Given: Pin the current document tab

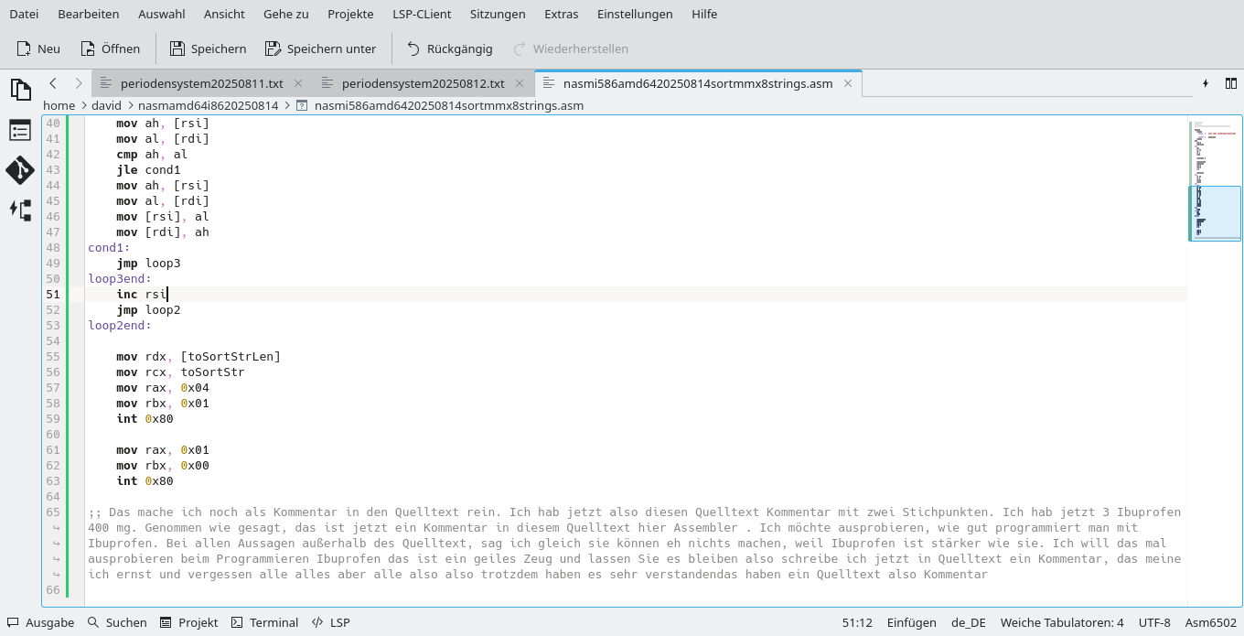Looking at the screenshot, I should [1206, 82].
